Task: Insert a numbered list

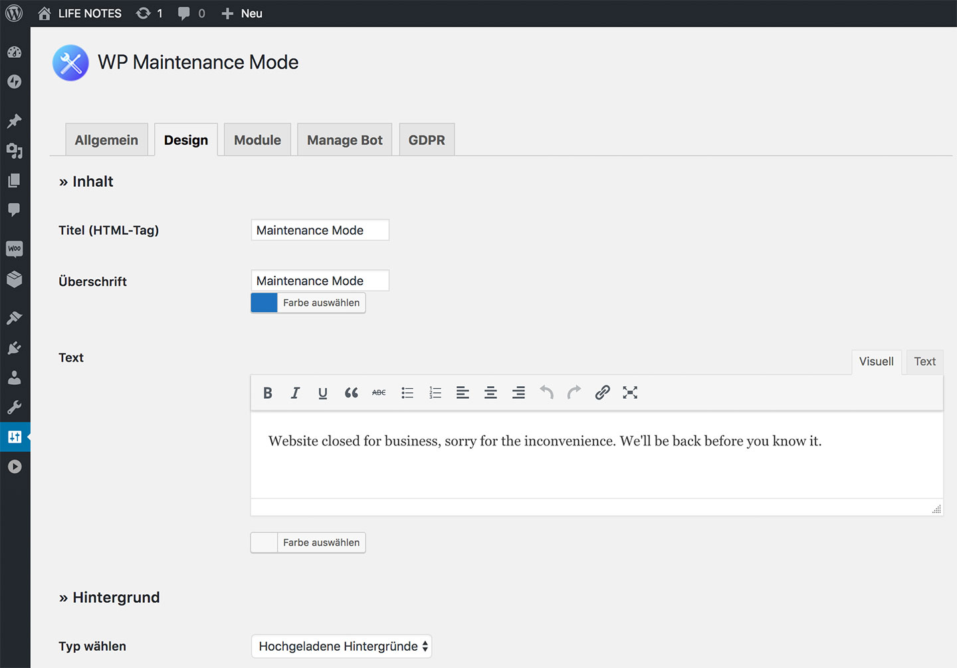Action: pos(435,393)
